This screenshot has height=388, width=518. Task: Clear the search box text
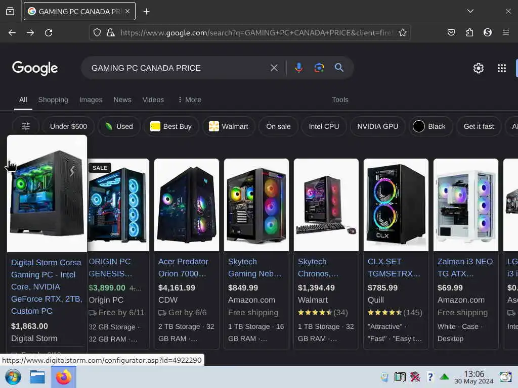click(x=274, y=68)
